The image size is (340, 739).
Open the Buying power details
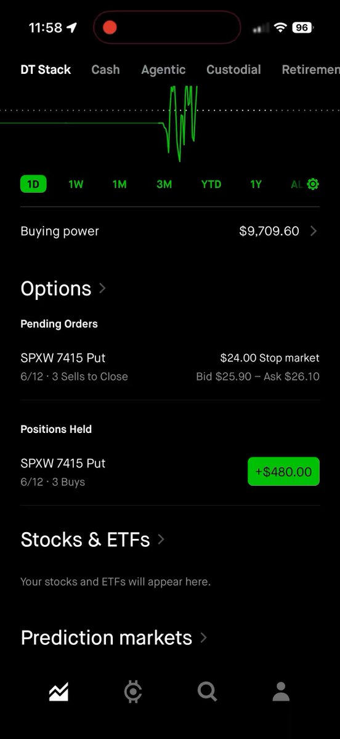170,231
